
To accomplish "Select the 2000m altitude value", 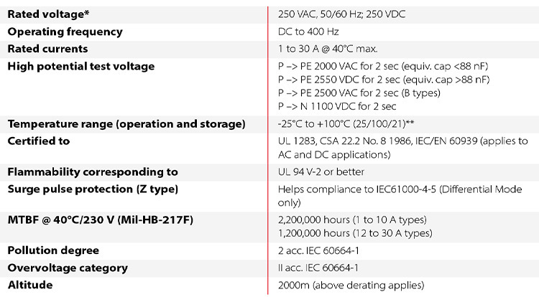I will 351,286.
